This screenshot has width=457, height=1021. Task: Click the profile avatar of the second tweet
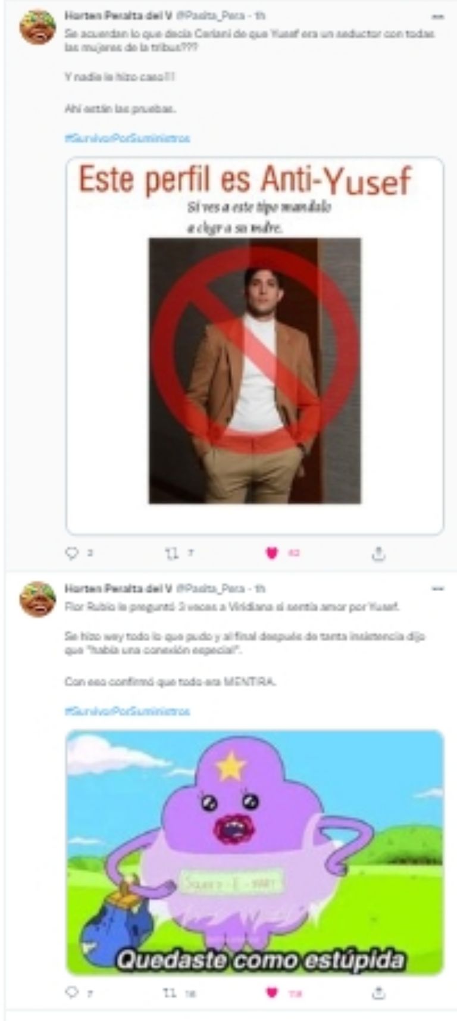coord(37,599)
